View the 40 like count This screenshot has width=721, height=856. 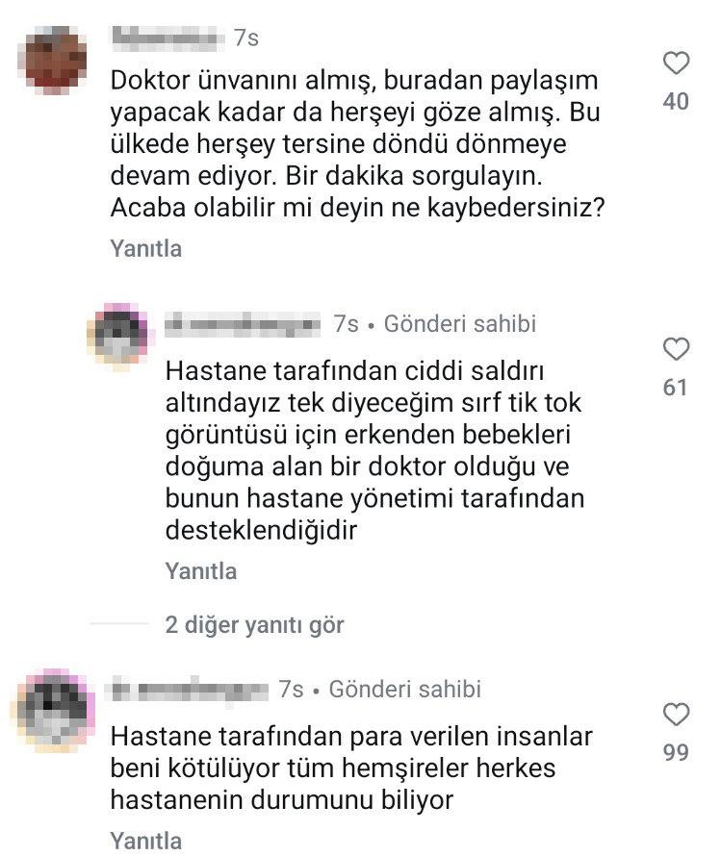676,102
